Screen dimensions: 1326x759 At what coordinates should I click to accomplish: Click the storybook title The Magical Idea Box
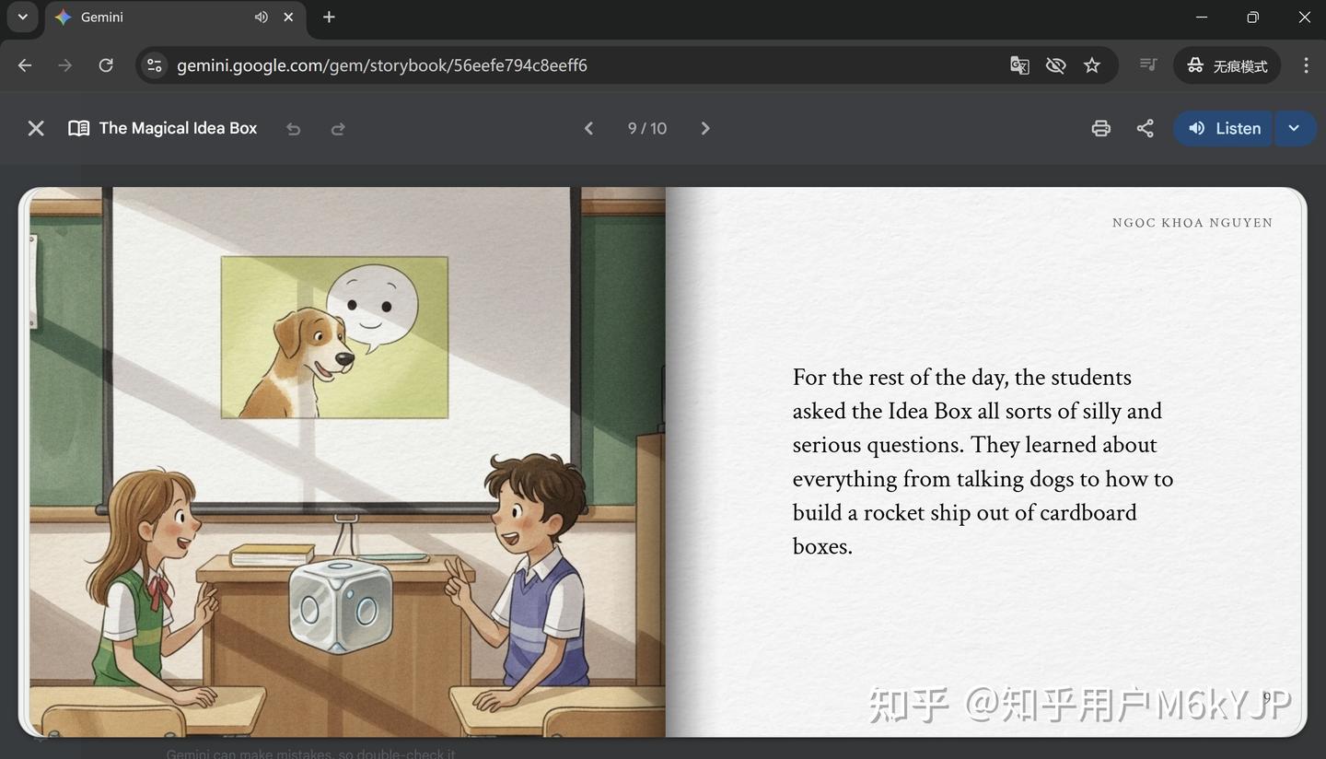point(178,128)
